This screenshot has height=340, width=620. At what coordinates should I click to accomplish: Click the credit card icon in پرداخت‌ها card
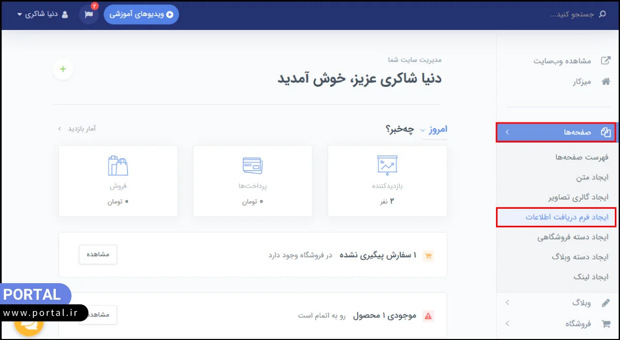(252, 165)
